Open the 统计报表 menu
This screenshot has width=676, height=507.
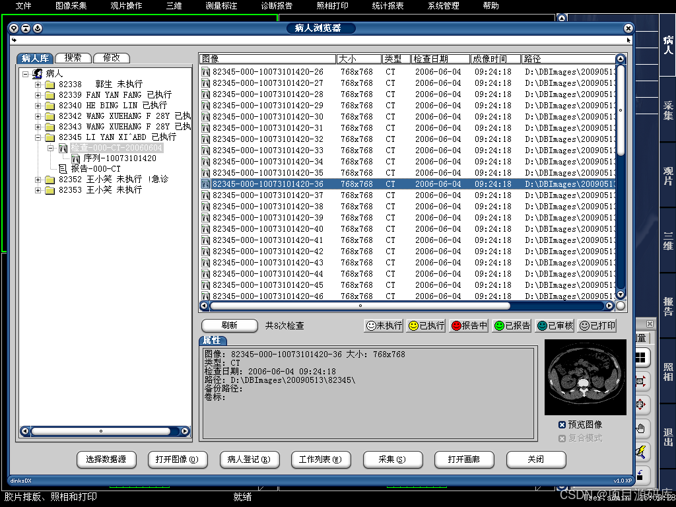pos(388,6)
